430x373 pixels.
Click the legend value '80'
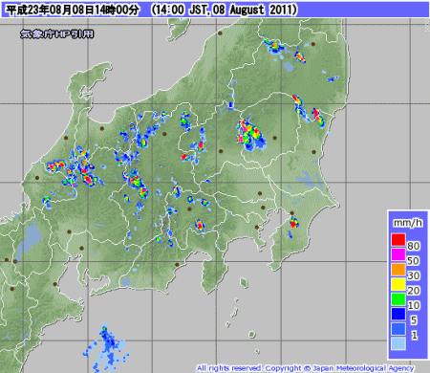(414, 246)
